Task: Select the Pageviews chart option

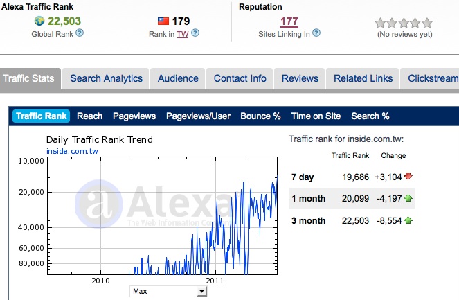Action: click(x=134, y=116)
